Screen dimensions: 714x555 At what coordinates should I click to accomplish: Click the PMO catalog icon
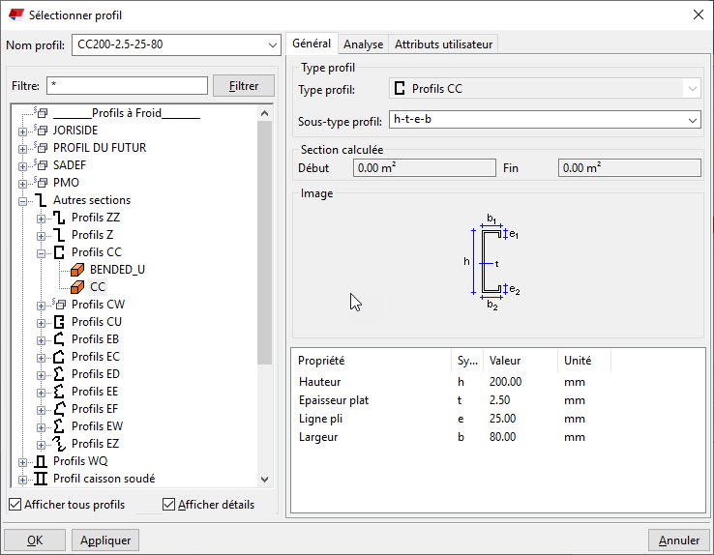(41, 183)
